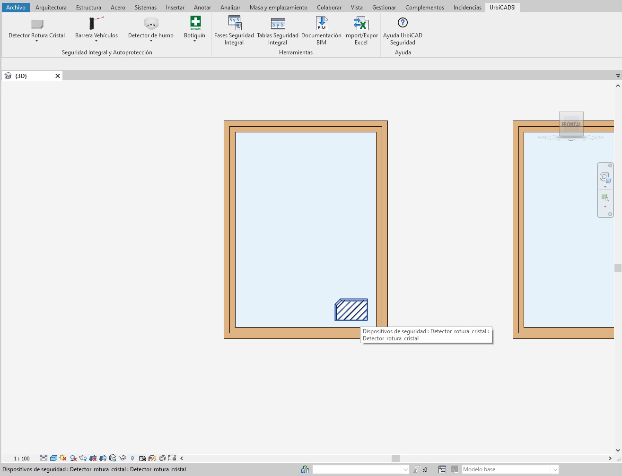Select the hatched glass break detector element
This screenshot has height=476, width=622.
tap(351, 310)
